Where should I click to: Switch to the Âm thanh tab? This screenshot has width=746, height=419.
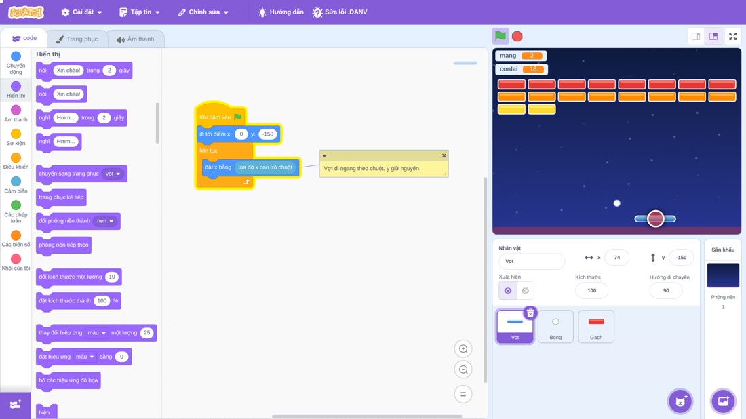pyautogui.click(x=136, y=39)
